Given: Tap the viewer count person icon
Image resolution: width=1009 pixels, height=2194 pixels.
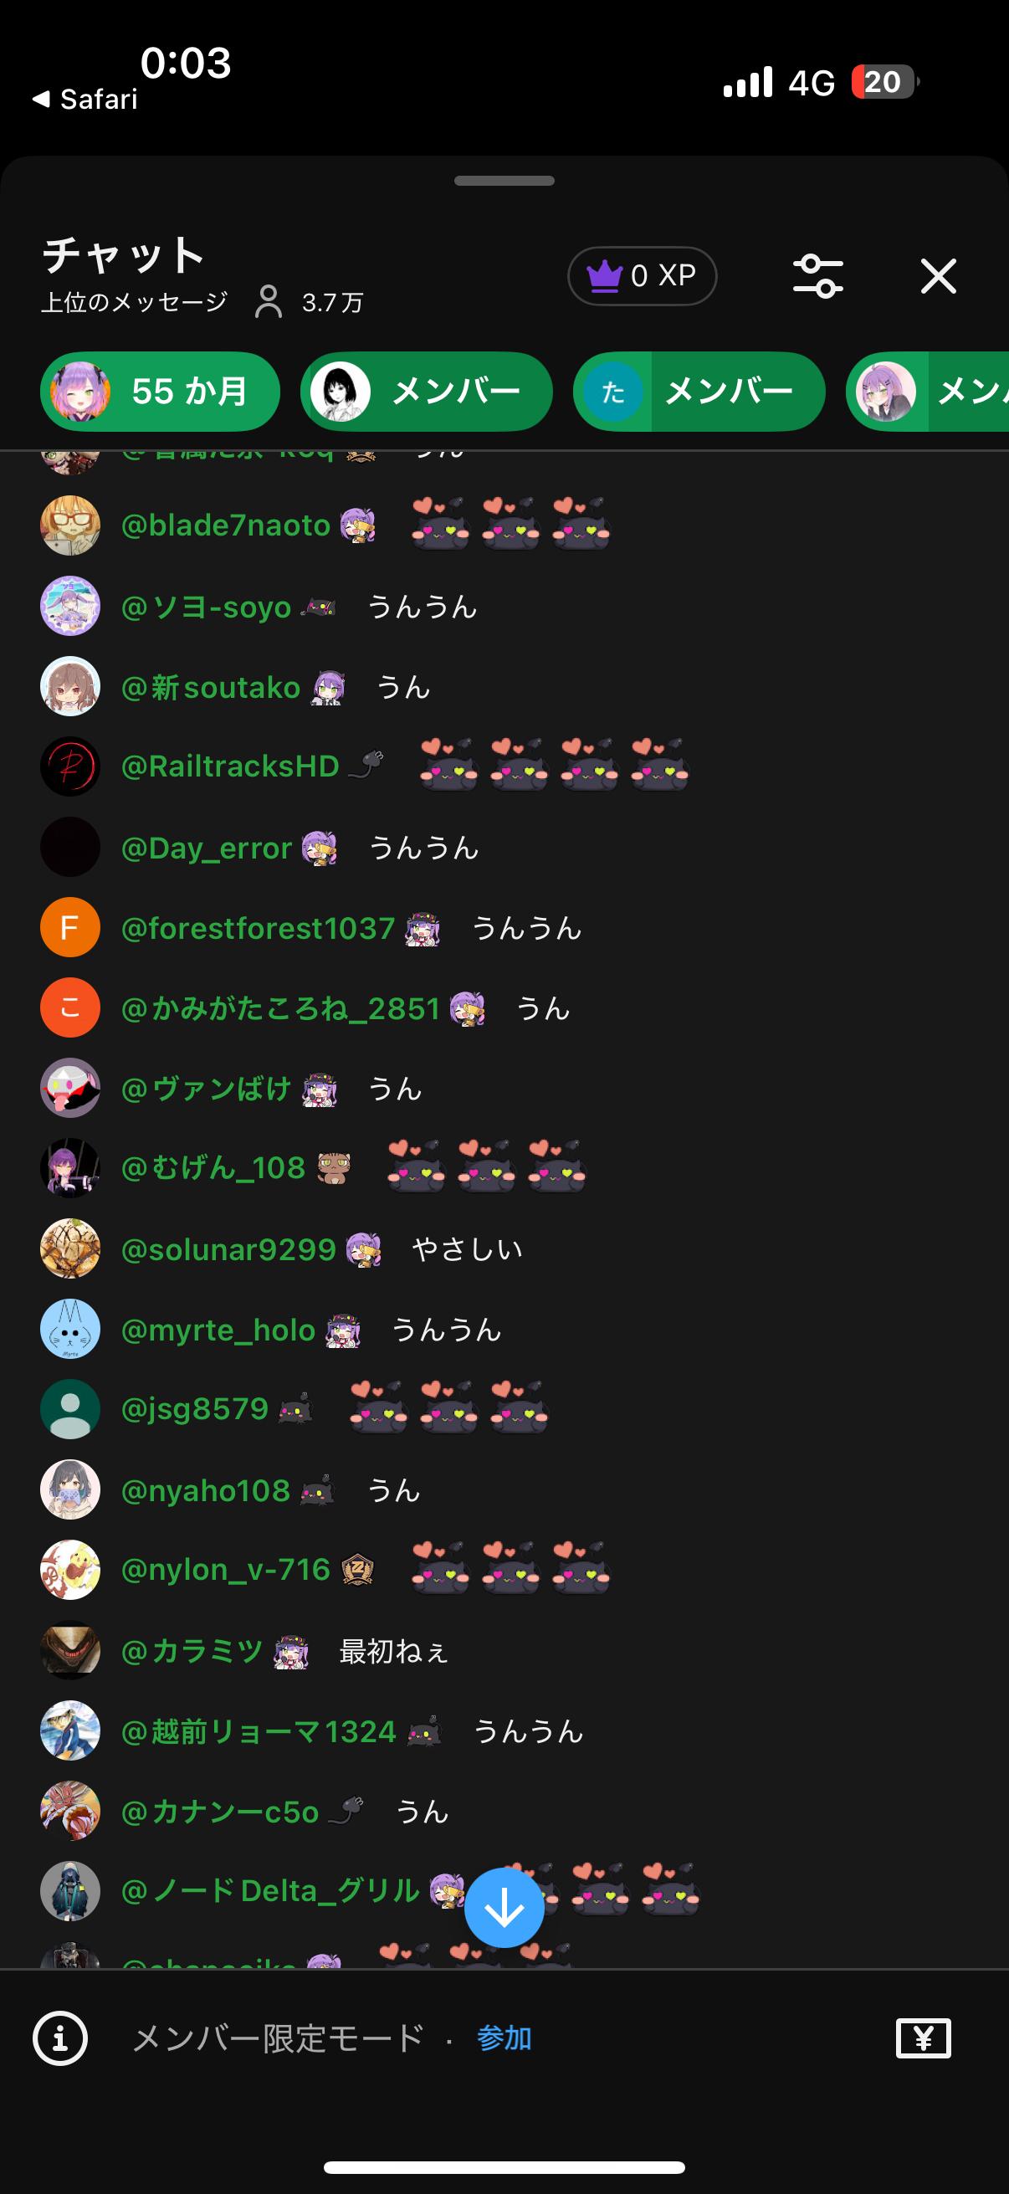Looking at the screenshot, I should click(269, 301).
